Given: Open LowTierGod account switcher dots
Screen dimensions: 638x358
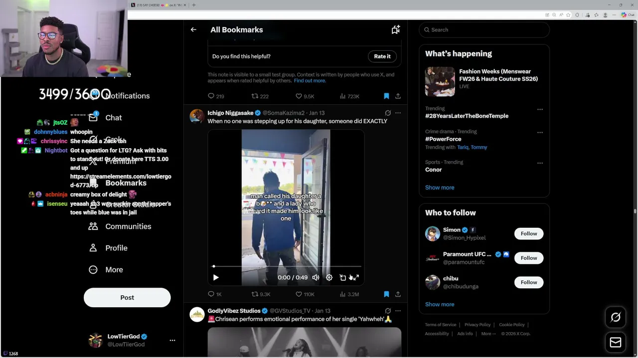Looking at the screenshot, I should (x=172, y=340).
